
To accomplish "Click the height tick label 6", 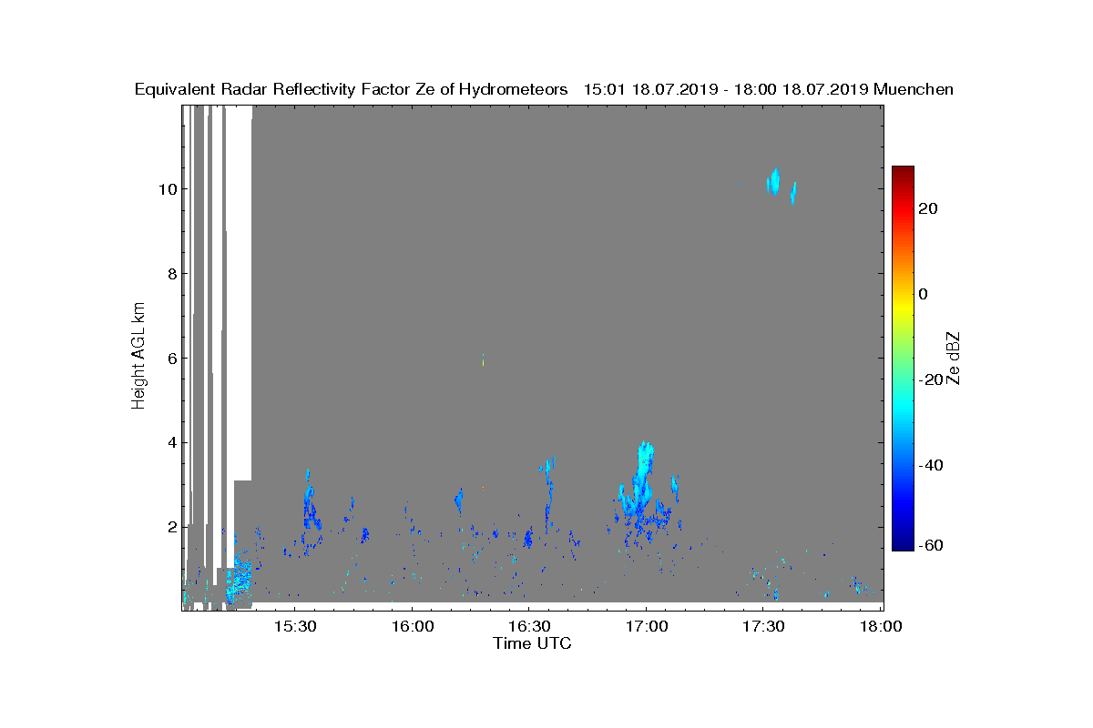I will tap(171, 359).
